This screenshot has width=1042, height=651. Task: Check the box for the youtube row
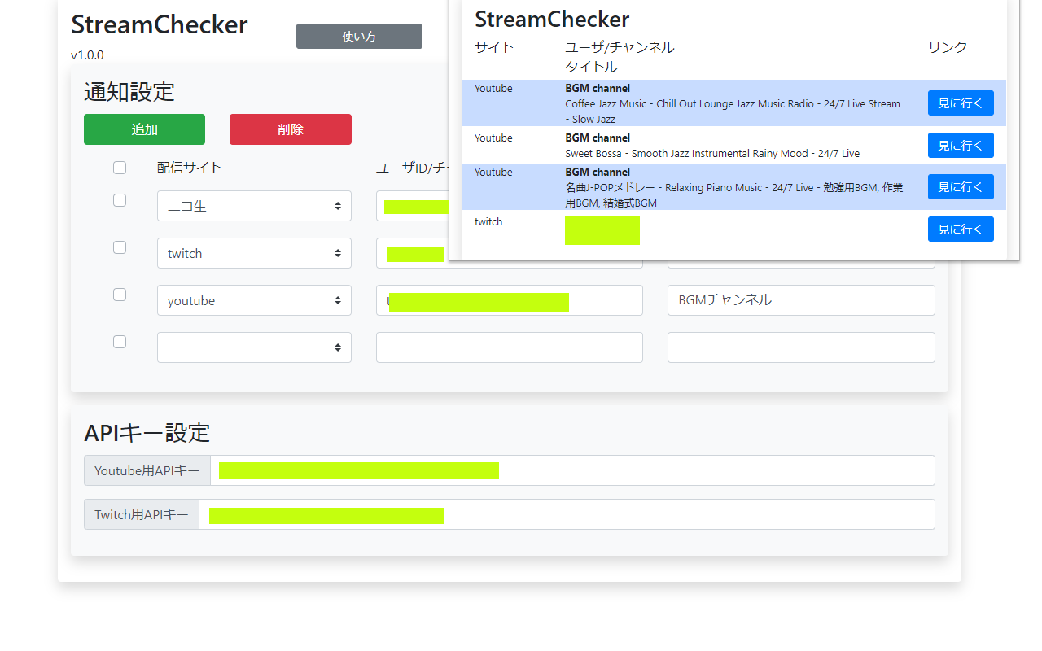(120, 295)
